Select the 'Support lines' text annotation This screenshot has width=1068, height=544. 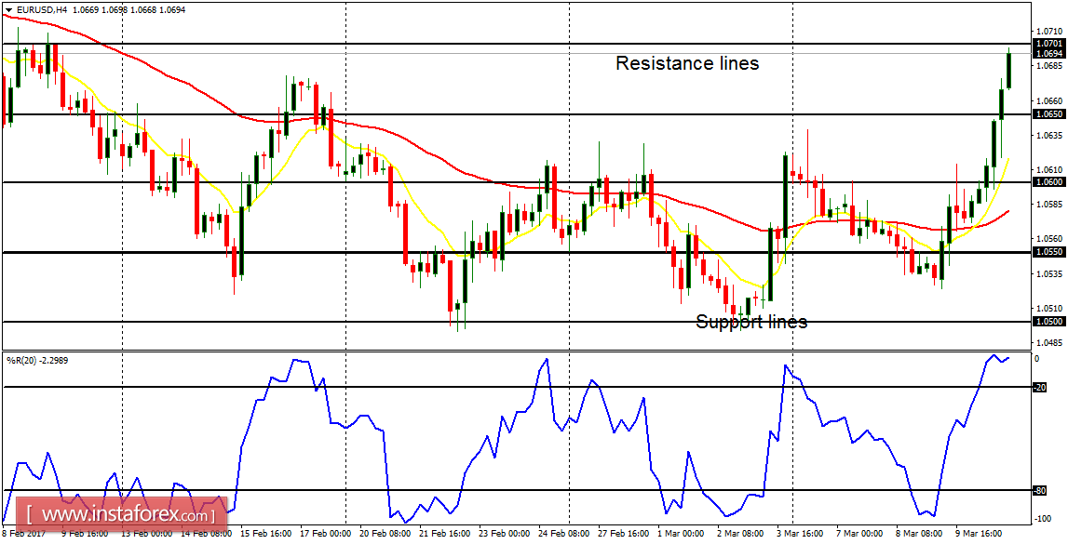pos(750,322)
